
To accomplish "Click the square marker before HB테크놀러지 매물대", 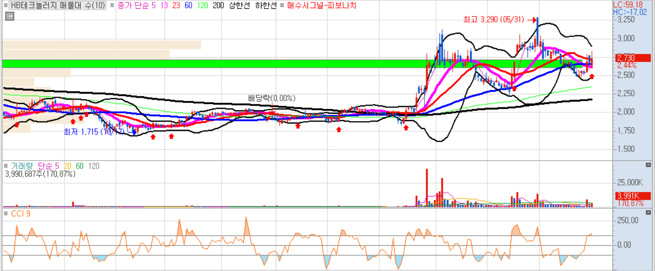I will (x=6, y=6).
